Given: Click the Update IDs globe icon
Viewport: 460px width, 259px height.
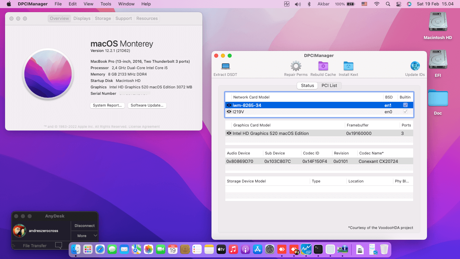Looking at the screenshot, I should tap(415, 66).
